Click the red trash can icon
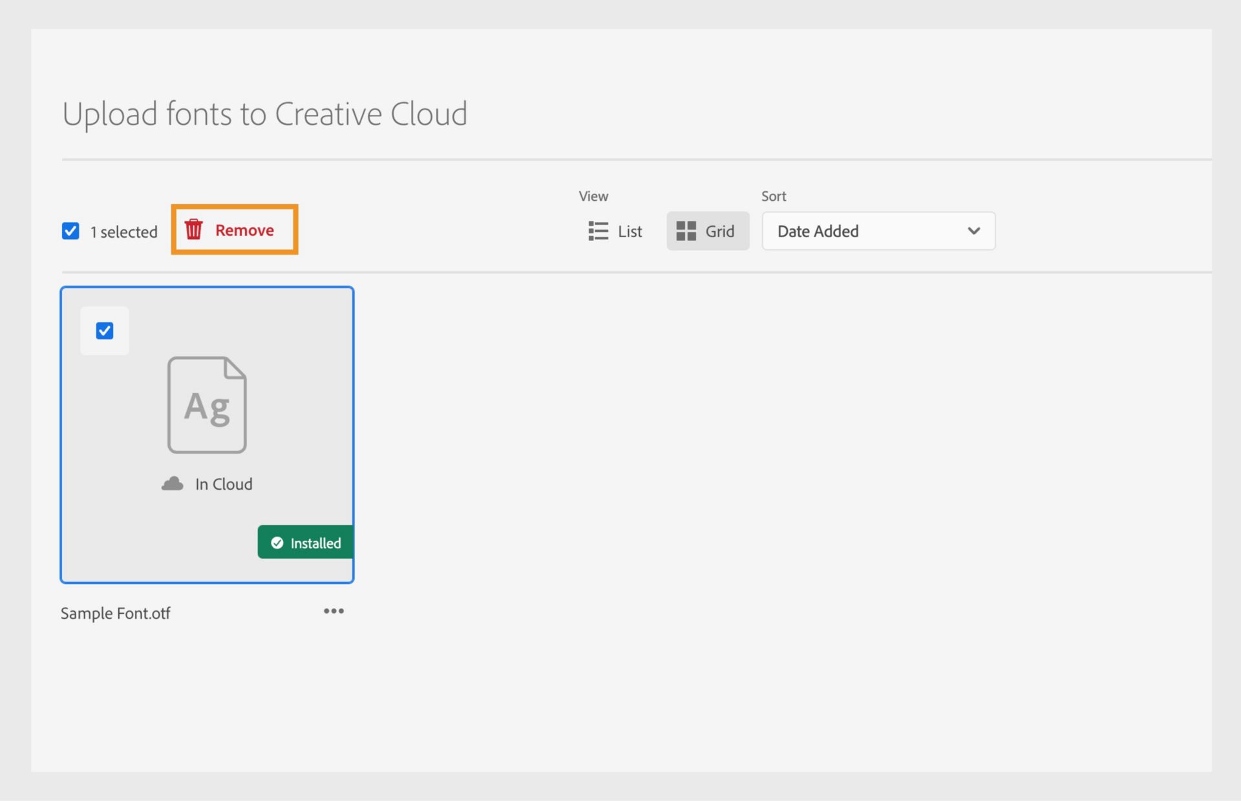 pos(194,229)
